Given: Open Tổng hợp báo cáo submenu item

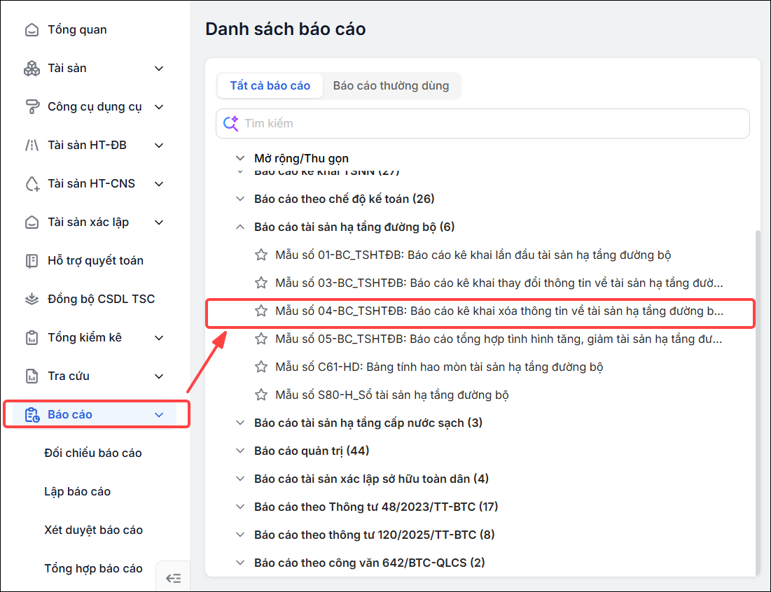Looking at the screenshot, I should tap(93, 568).
